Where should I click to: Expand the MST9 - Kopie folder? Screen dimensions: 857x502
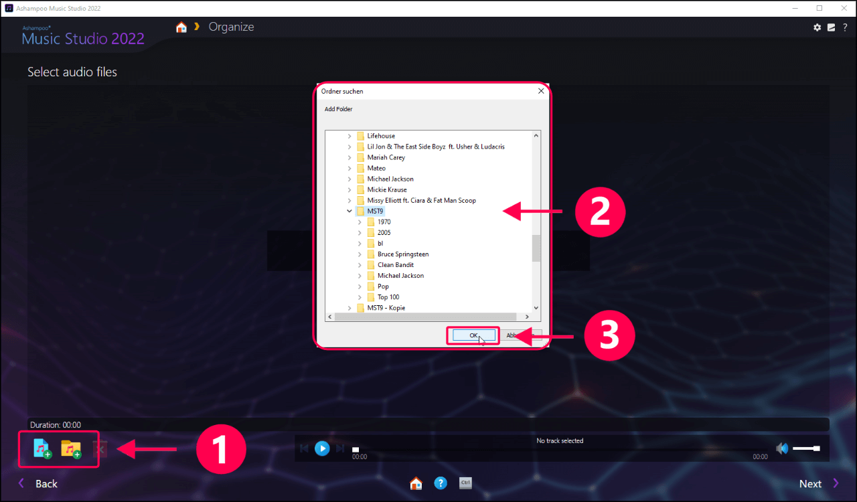tap(349, 307)
